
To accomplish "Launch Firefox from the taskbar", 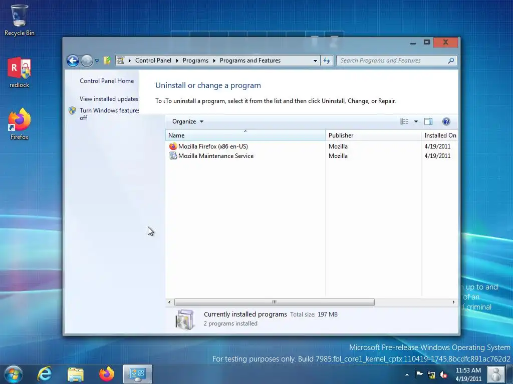I will pyautogui.click(x=107, y=374).
